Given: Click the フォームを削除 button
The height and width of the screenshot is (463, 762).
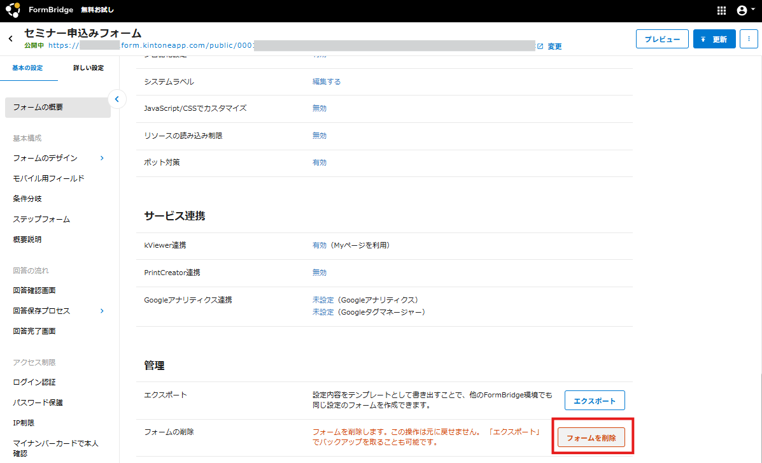Looking at the screenshot, I should tap(591, 438).
